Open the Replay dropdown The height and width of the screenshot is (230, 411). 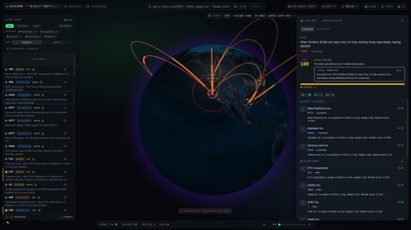point(350,7)
